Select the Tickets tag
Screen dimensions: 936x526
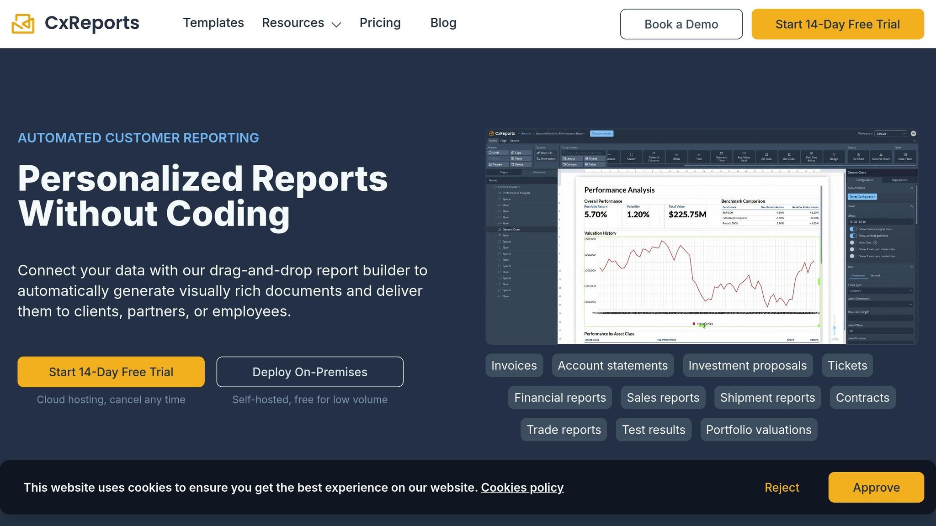(x=847, y=365)
